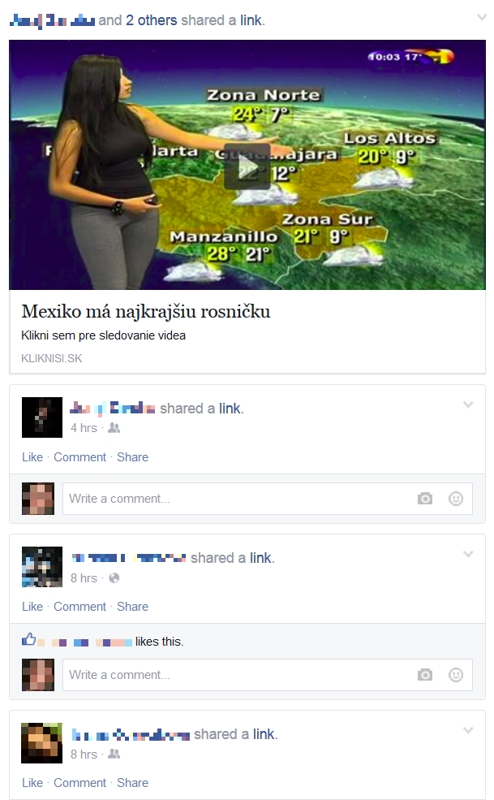
Task: Open dropdown chevron on last shared post
Action: tap(468, 730)
